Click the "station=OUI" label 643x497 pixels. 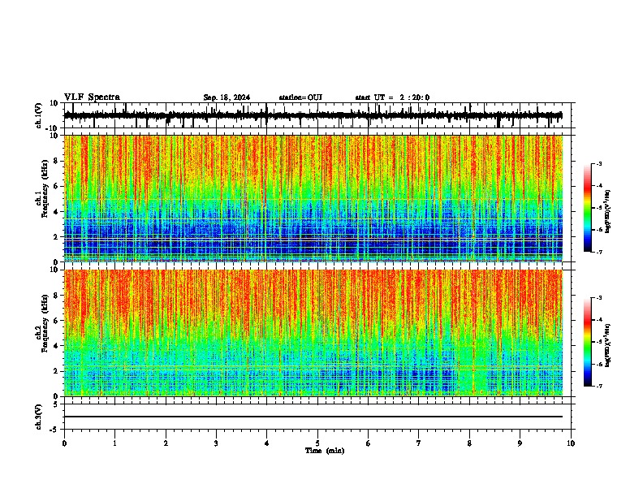tap(300, 97)
